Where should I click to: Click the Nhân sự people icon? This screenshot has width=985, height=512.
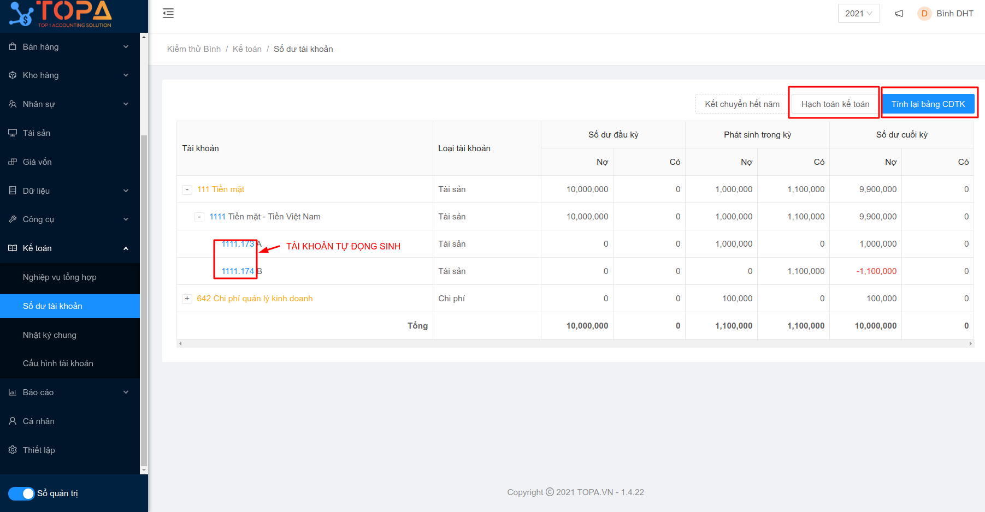click(x=13, y=104)
